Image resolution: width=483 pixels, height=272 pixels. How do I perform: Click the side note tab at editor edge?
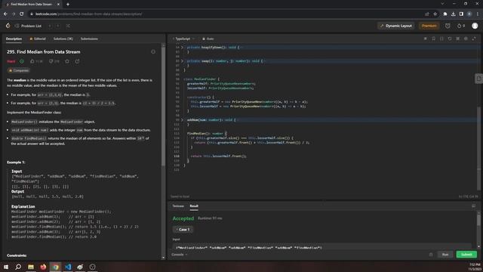point(478,79)
